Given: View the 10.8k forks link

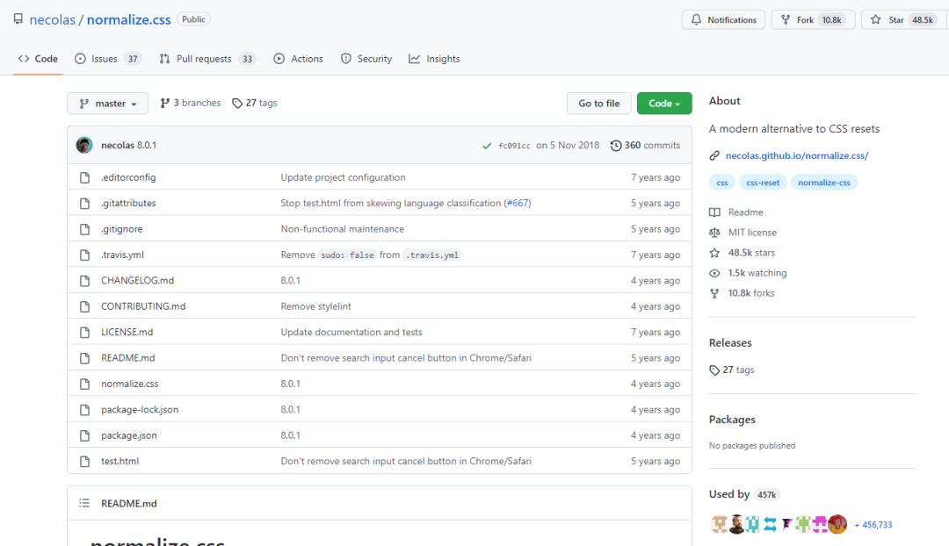Looking at the screenshot, I should coord(751,293).
